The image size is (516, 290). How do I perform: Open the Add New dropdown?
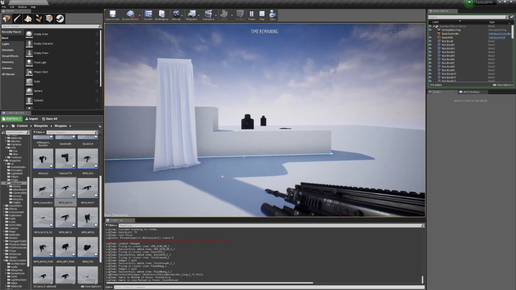(12, 119)
